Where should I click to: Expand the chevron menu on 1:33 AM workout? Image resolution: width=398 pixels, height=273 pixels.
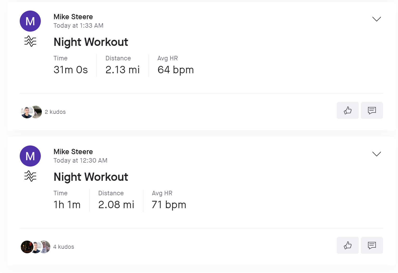(377, 19)
